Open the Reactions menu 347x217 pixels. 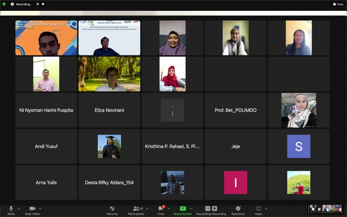238,210
